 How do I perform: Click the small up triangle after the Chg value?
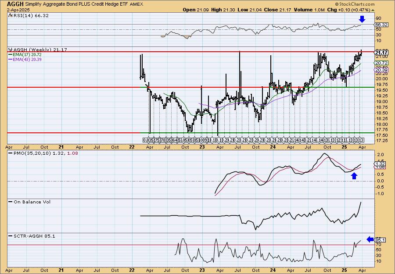(x=373, y=10)
